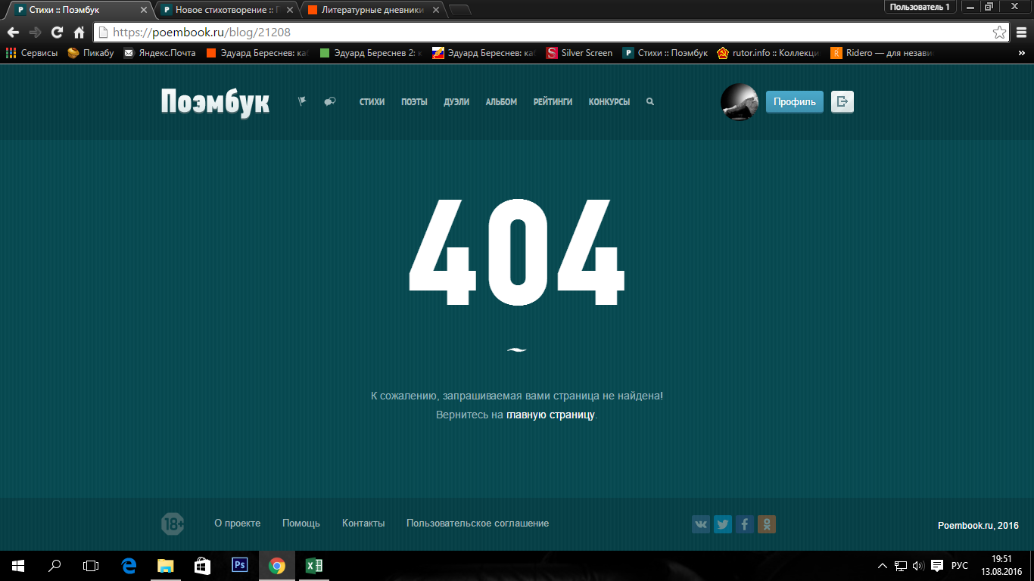
Task: Click the flag icon in site header
Action: click(x=302, y=101)
